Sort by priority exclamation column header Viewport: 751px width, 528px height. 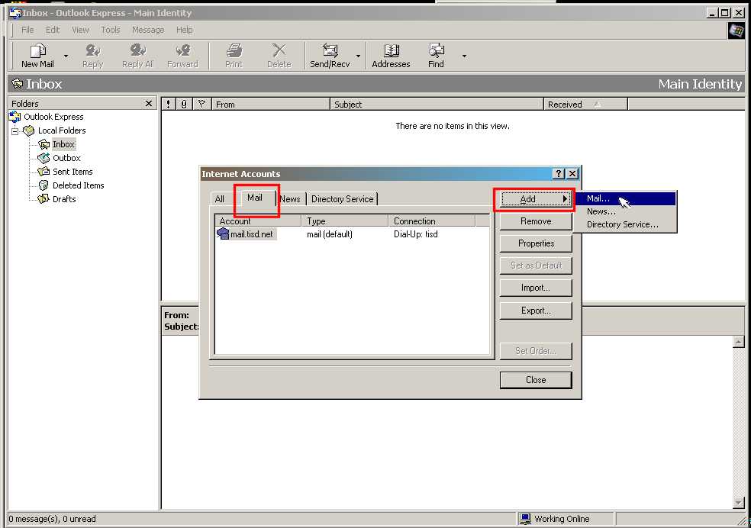168,104
